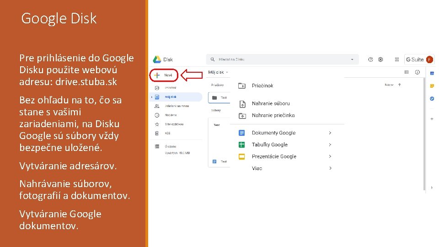This screenshot has width=439, height=247.
Task: Open S hviezdičkou starred items
Action: click(174, 124)
